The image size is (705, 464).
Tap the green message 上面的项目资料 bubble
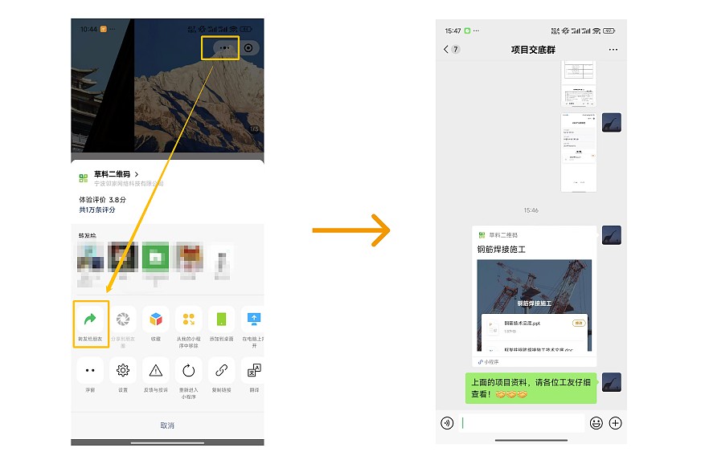pyautogui.click(x=531, y=388)
